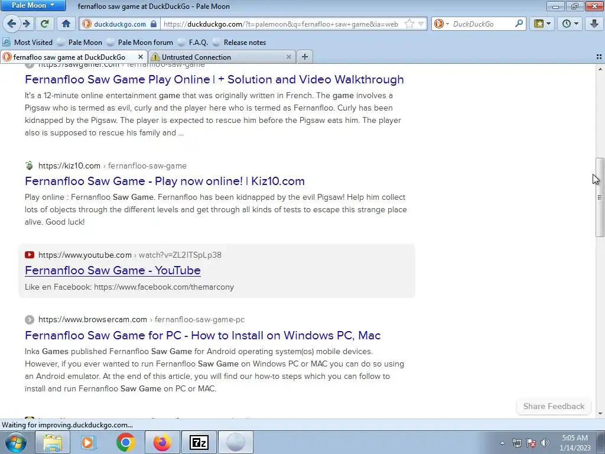Click the page scrollbar thumb
The image size is (605, 454).
pyautogui.click(x=600, y=197)
